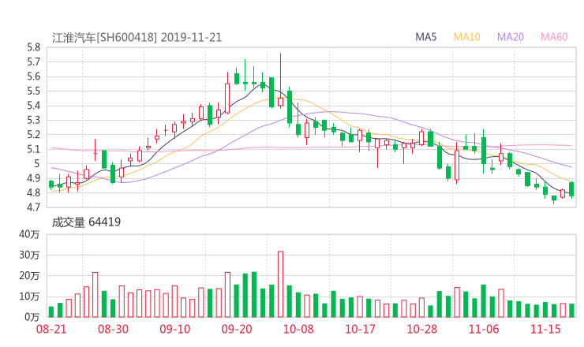This screenshot has height=347, width=584.
Task: Click the 08-21 date axis label
Action: [x=51, y=329]
